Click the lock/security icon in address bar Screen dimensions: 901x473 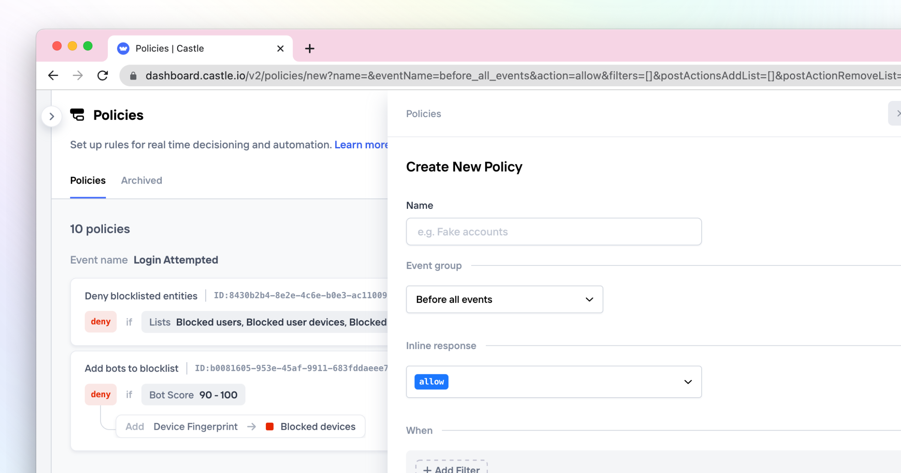click(133, 76)
